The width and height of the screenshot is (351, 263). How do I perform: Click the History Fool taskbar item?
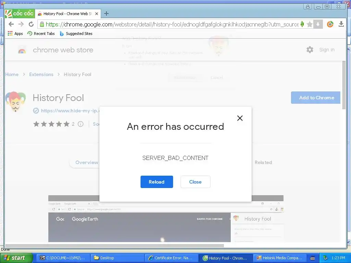(226, 258)
